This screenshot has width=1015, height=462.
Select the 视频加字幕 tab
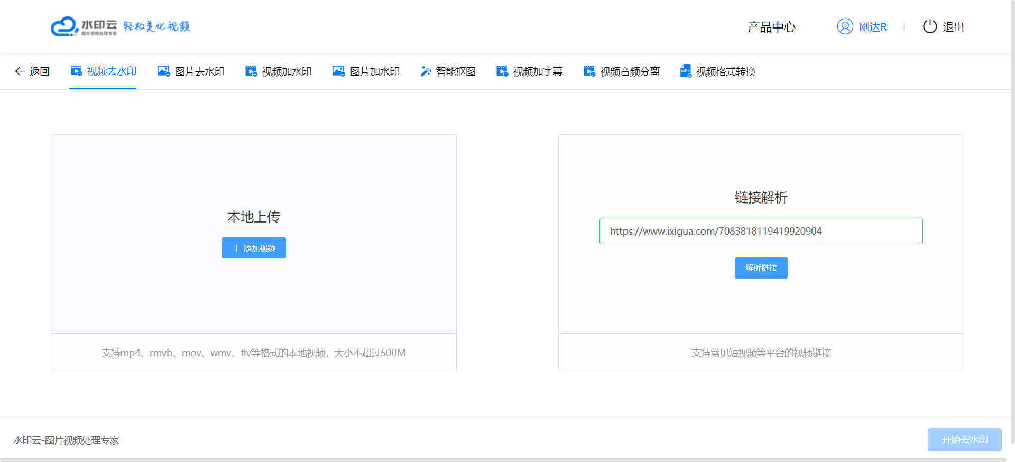click(x=537, y=71)
